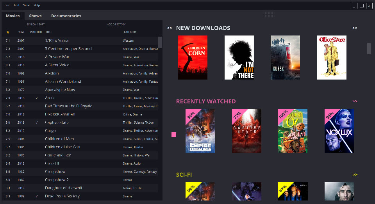This screenshot has width=375, height=204.
Task: Open the Sci-Fi poster marked 39%
Action: click(200, 192)
